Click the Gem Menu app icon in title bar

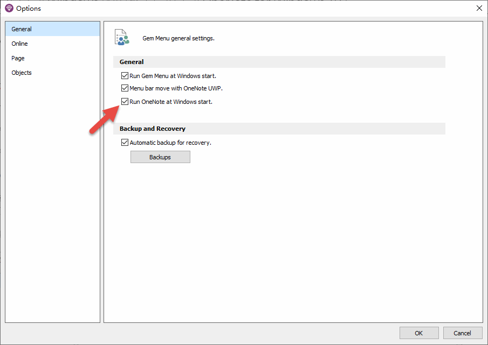(9, 8)
